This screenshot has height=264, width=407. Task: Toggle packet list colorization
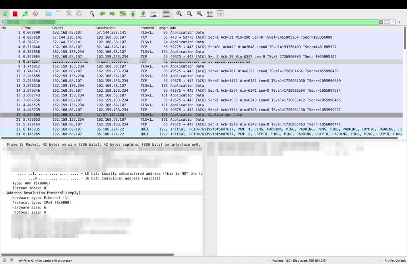[166, 14]
